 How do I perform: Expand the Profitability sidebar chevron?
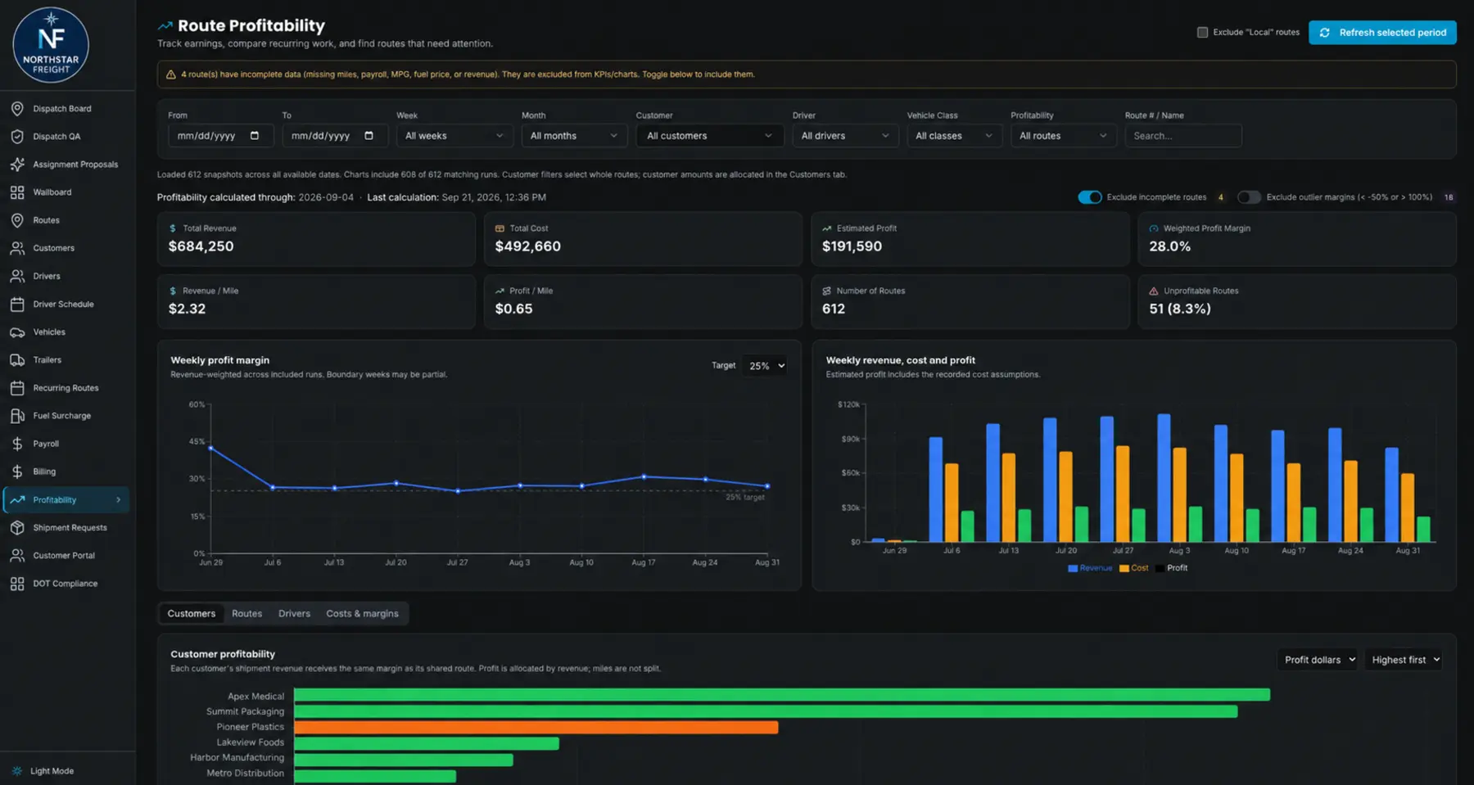tap(118, 499)
